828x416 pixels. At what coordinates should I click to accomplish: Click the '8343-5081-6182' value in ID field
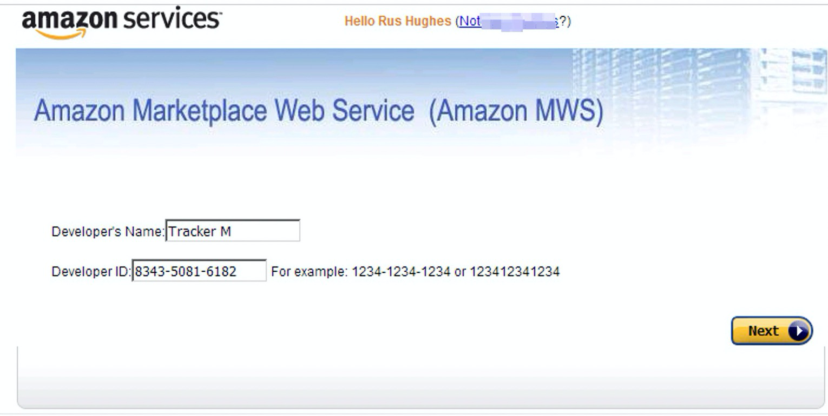point(186,271)
